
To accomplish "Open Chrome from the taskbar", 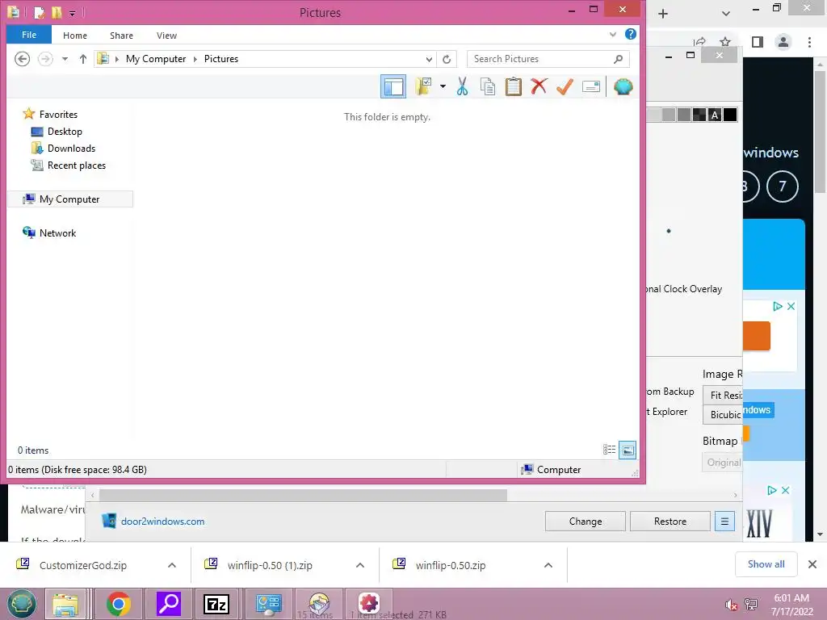I will point(119,604).
